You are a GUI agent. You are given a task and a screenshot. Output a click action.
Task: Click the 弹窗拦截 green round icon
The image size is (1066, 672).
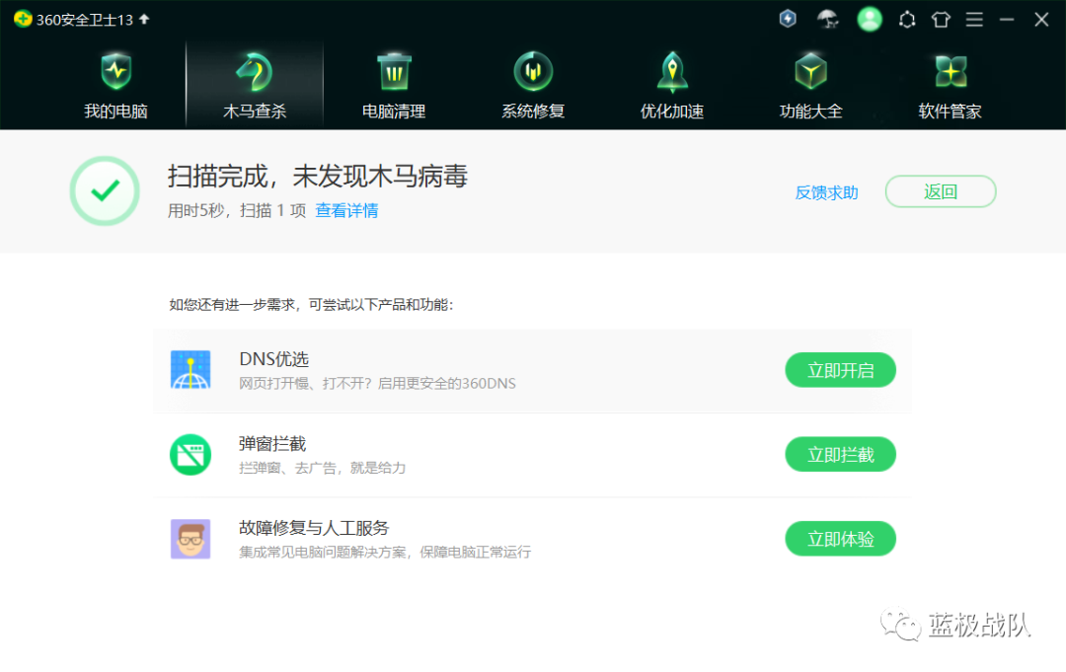[190, 455]
